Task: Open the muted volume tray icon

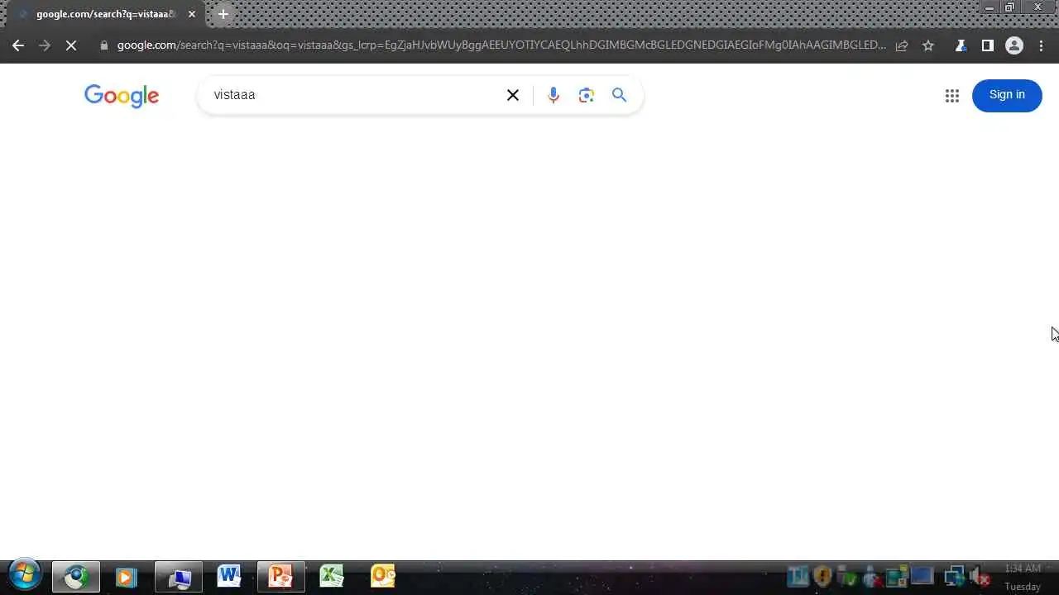Action: coord(980,577)
